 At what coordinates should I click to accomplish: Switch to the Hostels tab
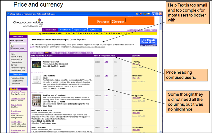89,53
